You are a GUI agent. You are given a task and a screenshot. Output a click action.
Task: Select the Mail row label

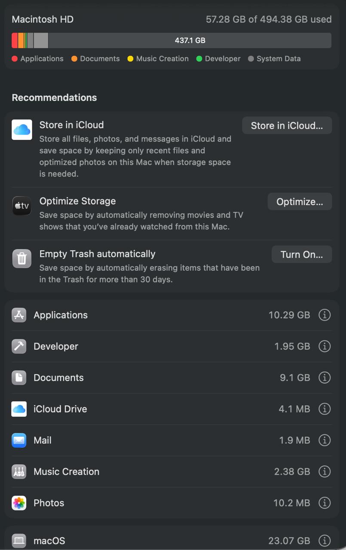43,440
